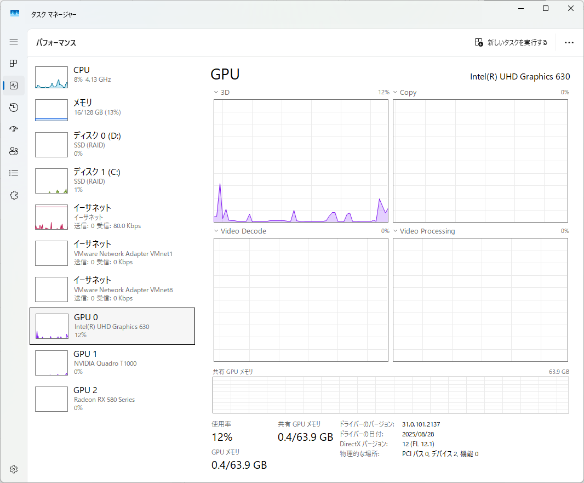Screen dimensions: 584x483
Task: Click the Video Decode usage graph
Action: point(301,300)
